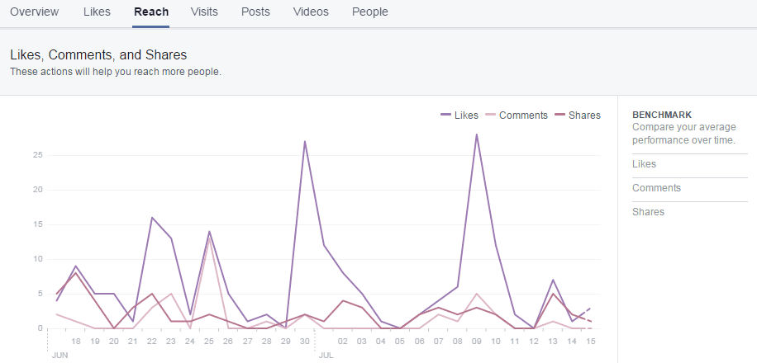Click 'Compare your average performance over time' text
Viewport: 757px width, 363px height.
pyautogui.click(x=684, y=134)
